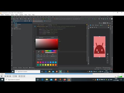Click the green Run app button
Image resolution: width=124 pixels, height=93 pixels.
tap(83, 19)
